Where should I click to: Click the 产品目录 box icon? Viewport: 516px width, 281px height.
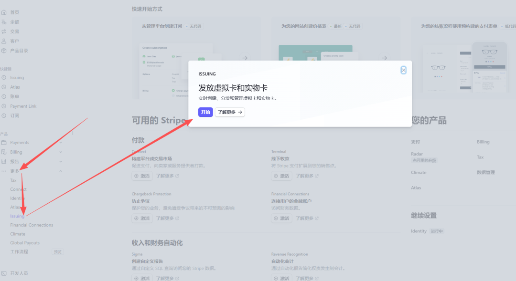4,51
